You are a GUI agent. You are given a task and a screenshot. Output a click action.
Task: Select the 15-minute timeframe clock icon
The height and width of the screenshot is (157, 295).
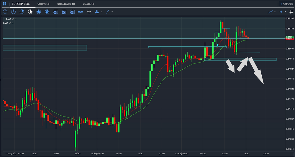[x=22, y=12]
